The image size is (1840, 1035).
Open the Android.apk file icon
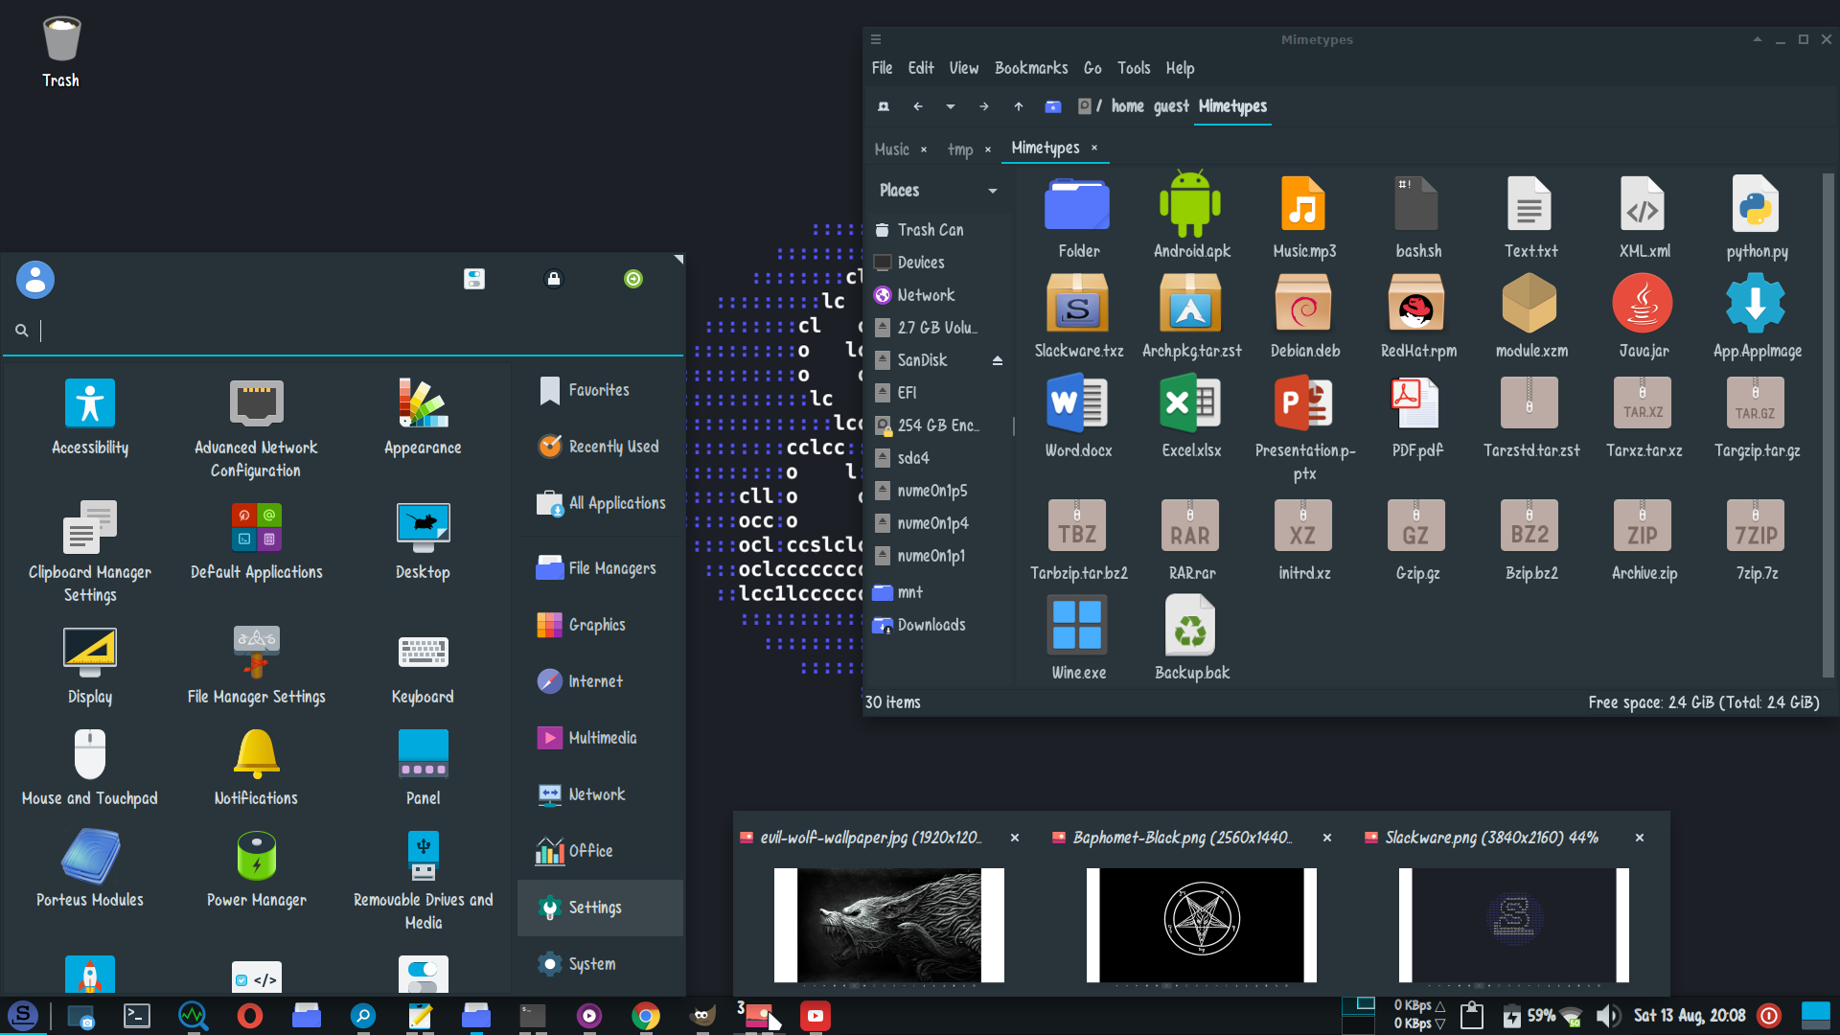[1190, 204]
